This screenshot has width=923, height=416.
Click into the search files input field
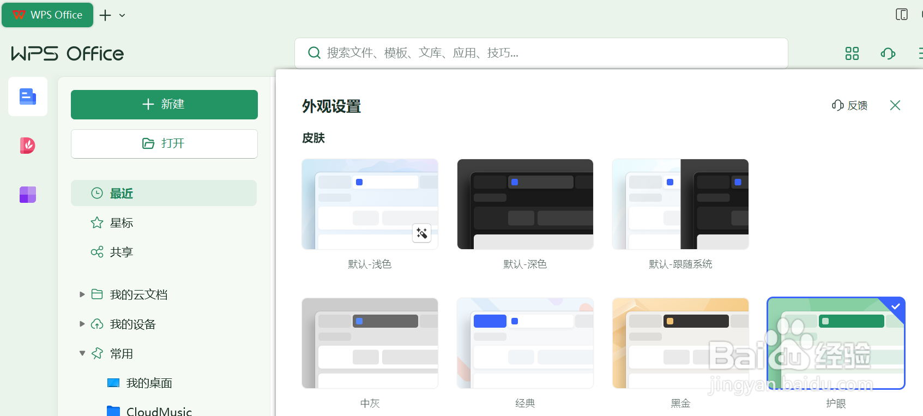[541, 53]
